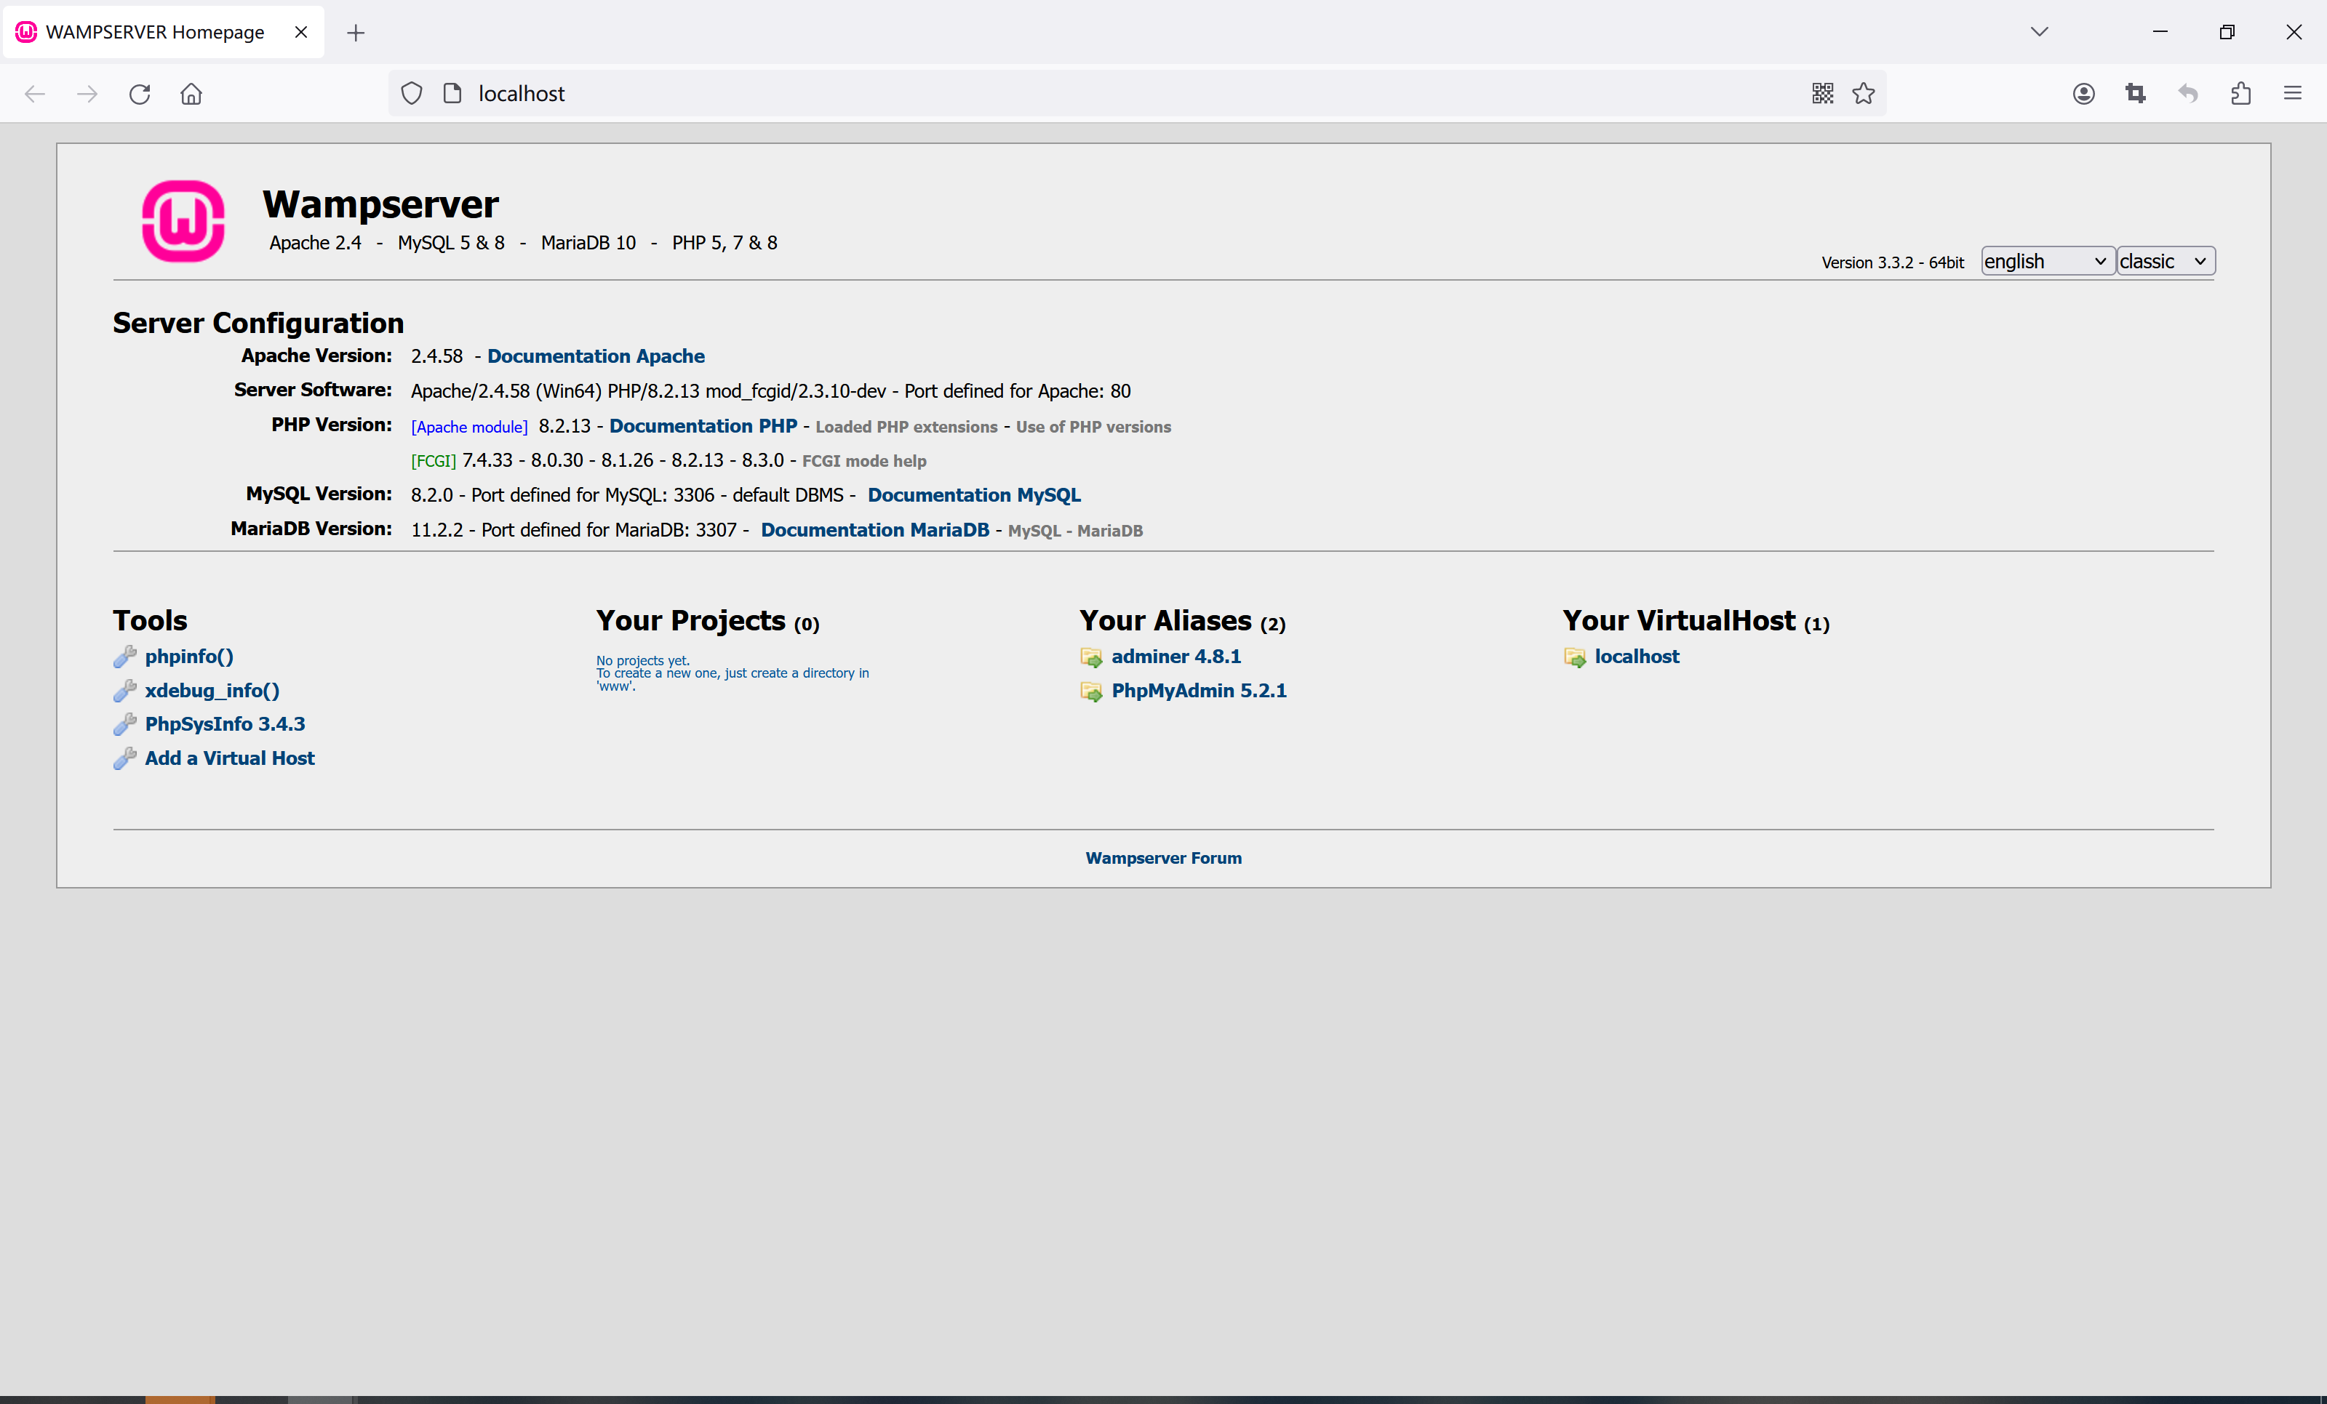Click the MariaDB Version label

311,529
